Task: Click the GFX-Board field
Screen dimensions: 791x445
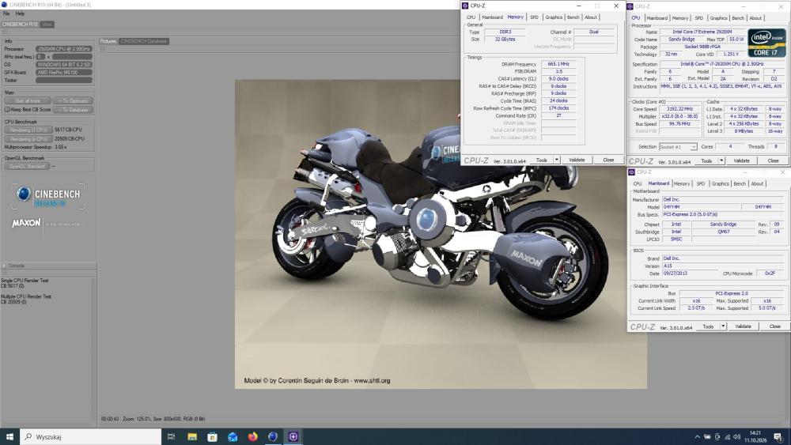Action: tap(64, 73)
